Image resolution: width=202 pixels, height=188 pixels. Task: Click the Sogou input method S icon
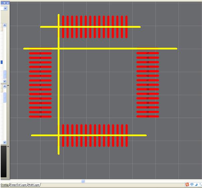(x=187, y=185)
